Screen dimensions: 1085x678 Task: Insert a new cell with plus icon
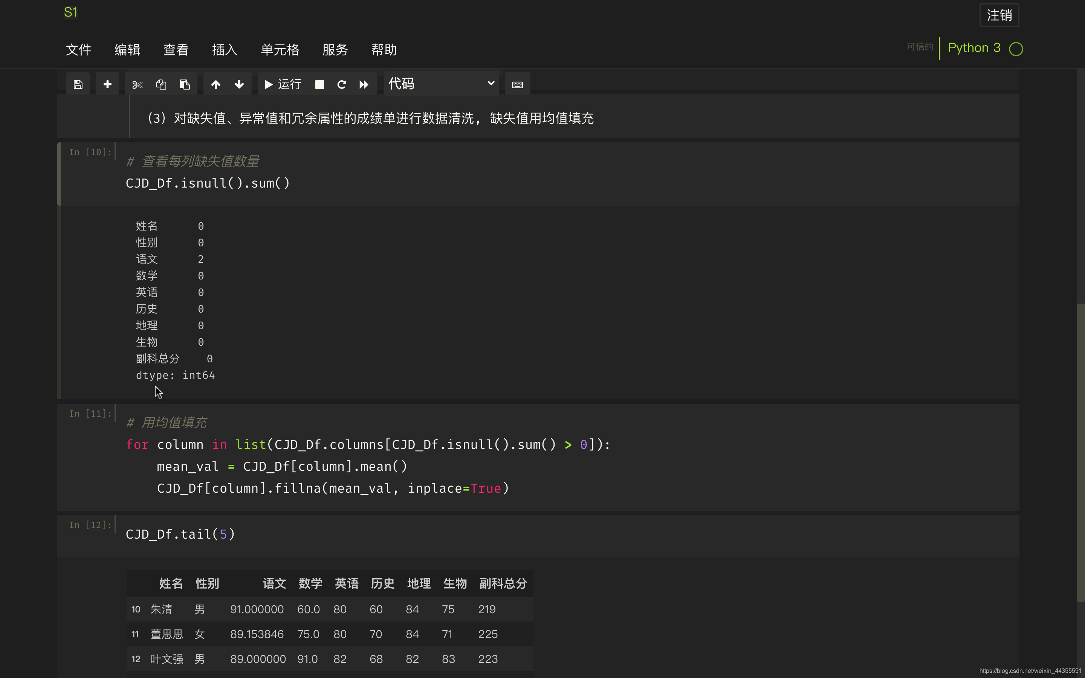[x=107, y=84]
